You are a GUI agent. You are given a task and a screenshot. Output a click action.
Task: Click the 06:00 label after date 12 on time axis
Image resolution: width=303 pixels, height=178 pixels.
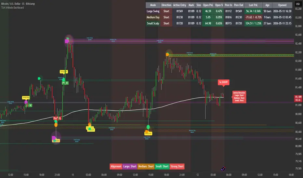pos(229,175)
